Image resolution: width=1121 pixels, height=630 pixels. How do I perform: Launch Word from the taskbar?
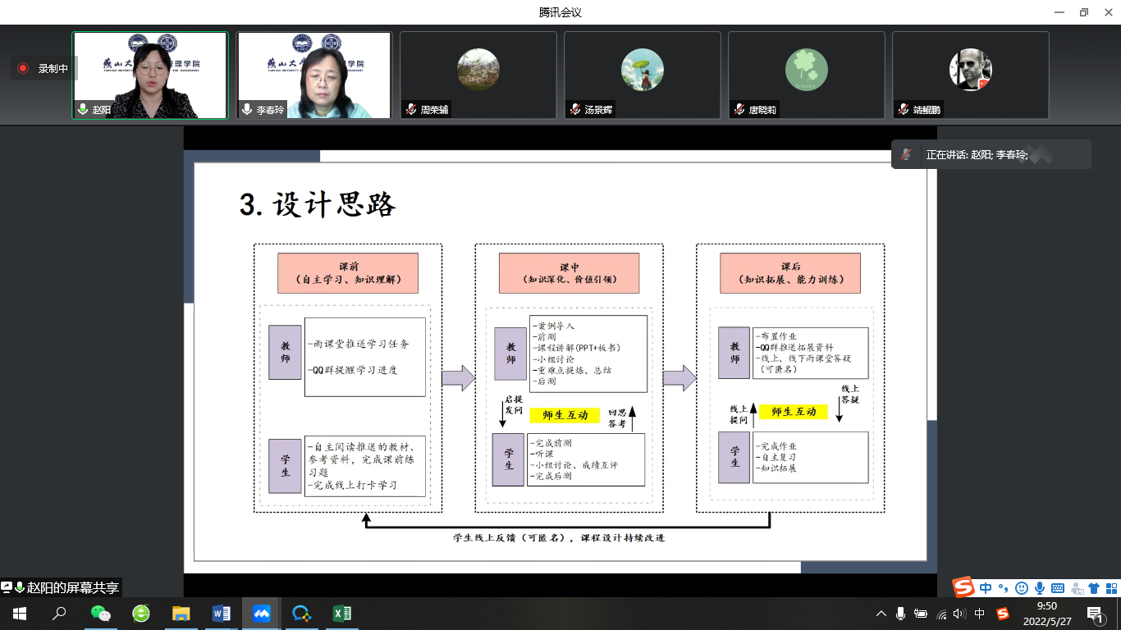[x=222, y=614]
